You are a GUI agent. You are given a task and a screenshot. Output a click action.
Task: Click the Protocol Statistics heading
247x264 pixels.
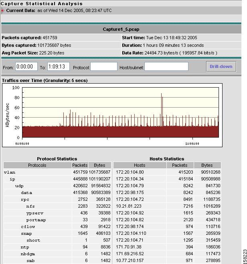(x=57, y=159)
